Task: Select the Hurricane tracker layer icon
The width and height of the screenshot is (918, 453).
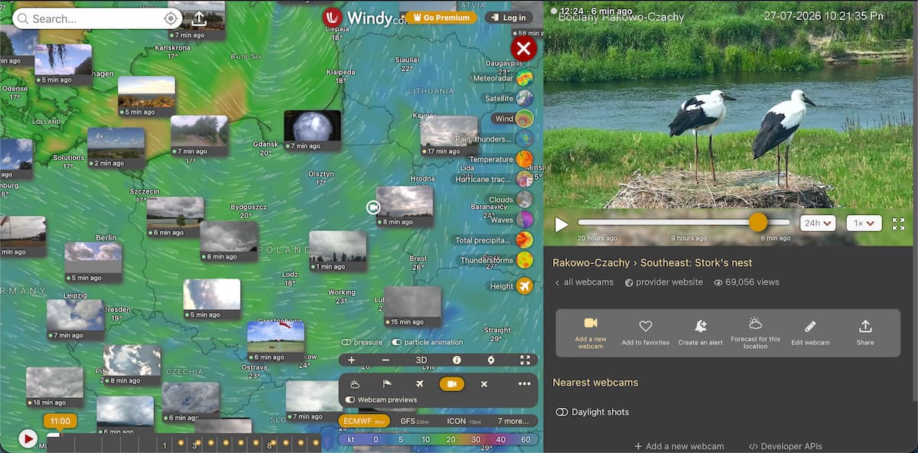Action: (524, 179)
